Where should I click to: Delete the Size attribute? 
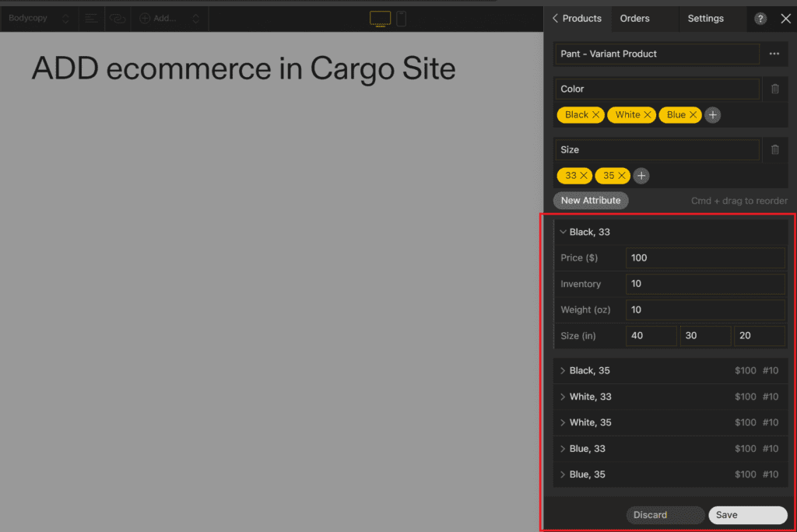[774, 150]
